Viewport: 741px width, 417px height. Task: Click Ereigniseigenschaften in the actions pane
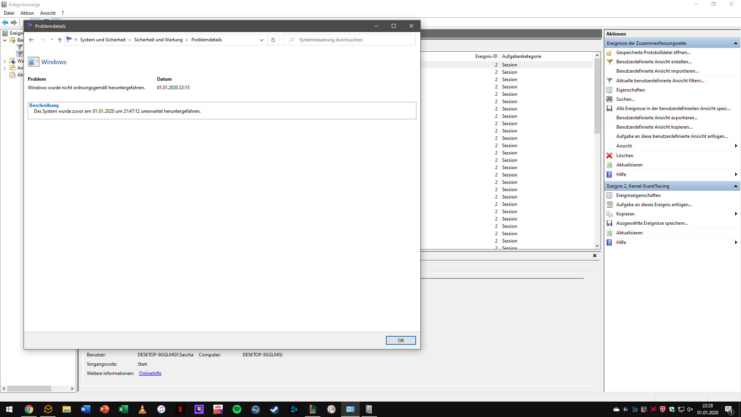638,195
